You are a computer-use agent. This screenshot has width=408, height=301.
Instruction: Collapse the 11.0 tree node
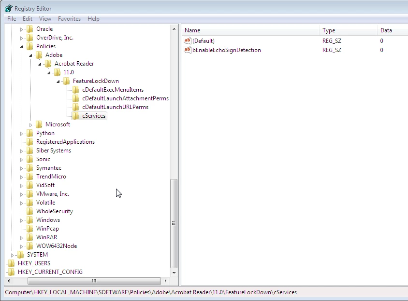click(49, 73)
